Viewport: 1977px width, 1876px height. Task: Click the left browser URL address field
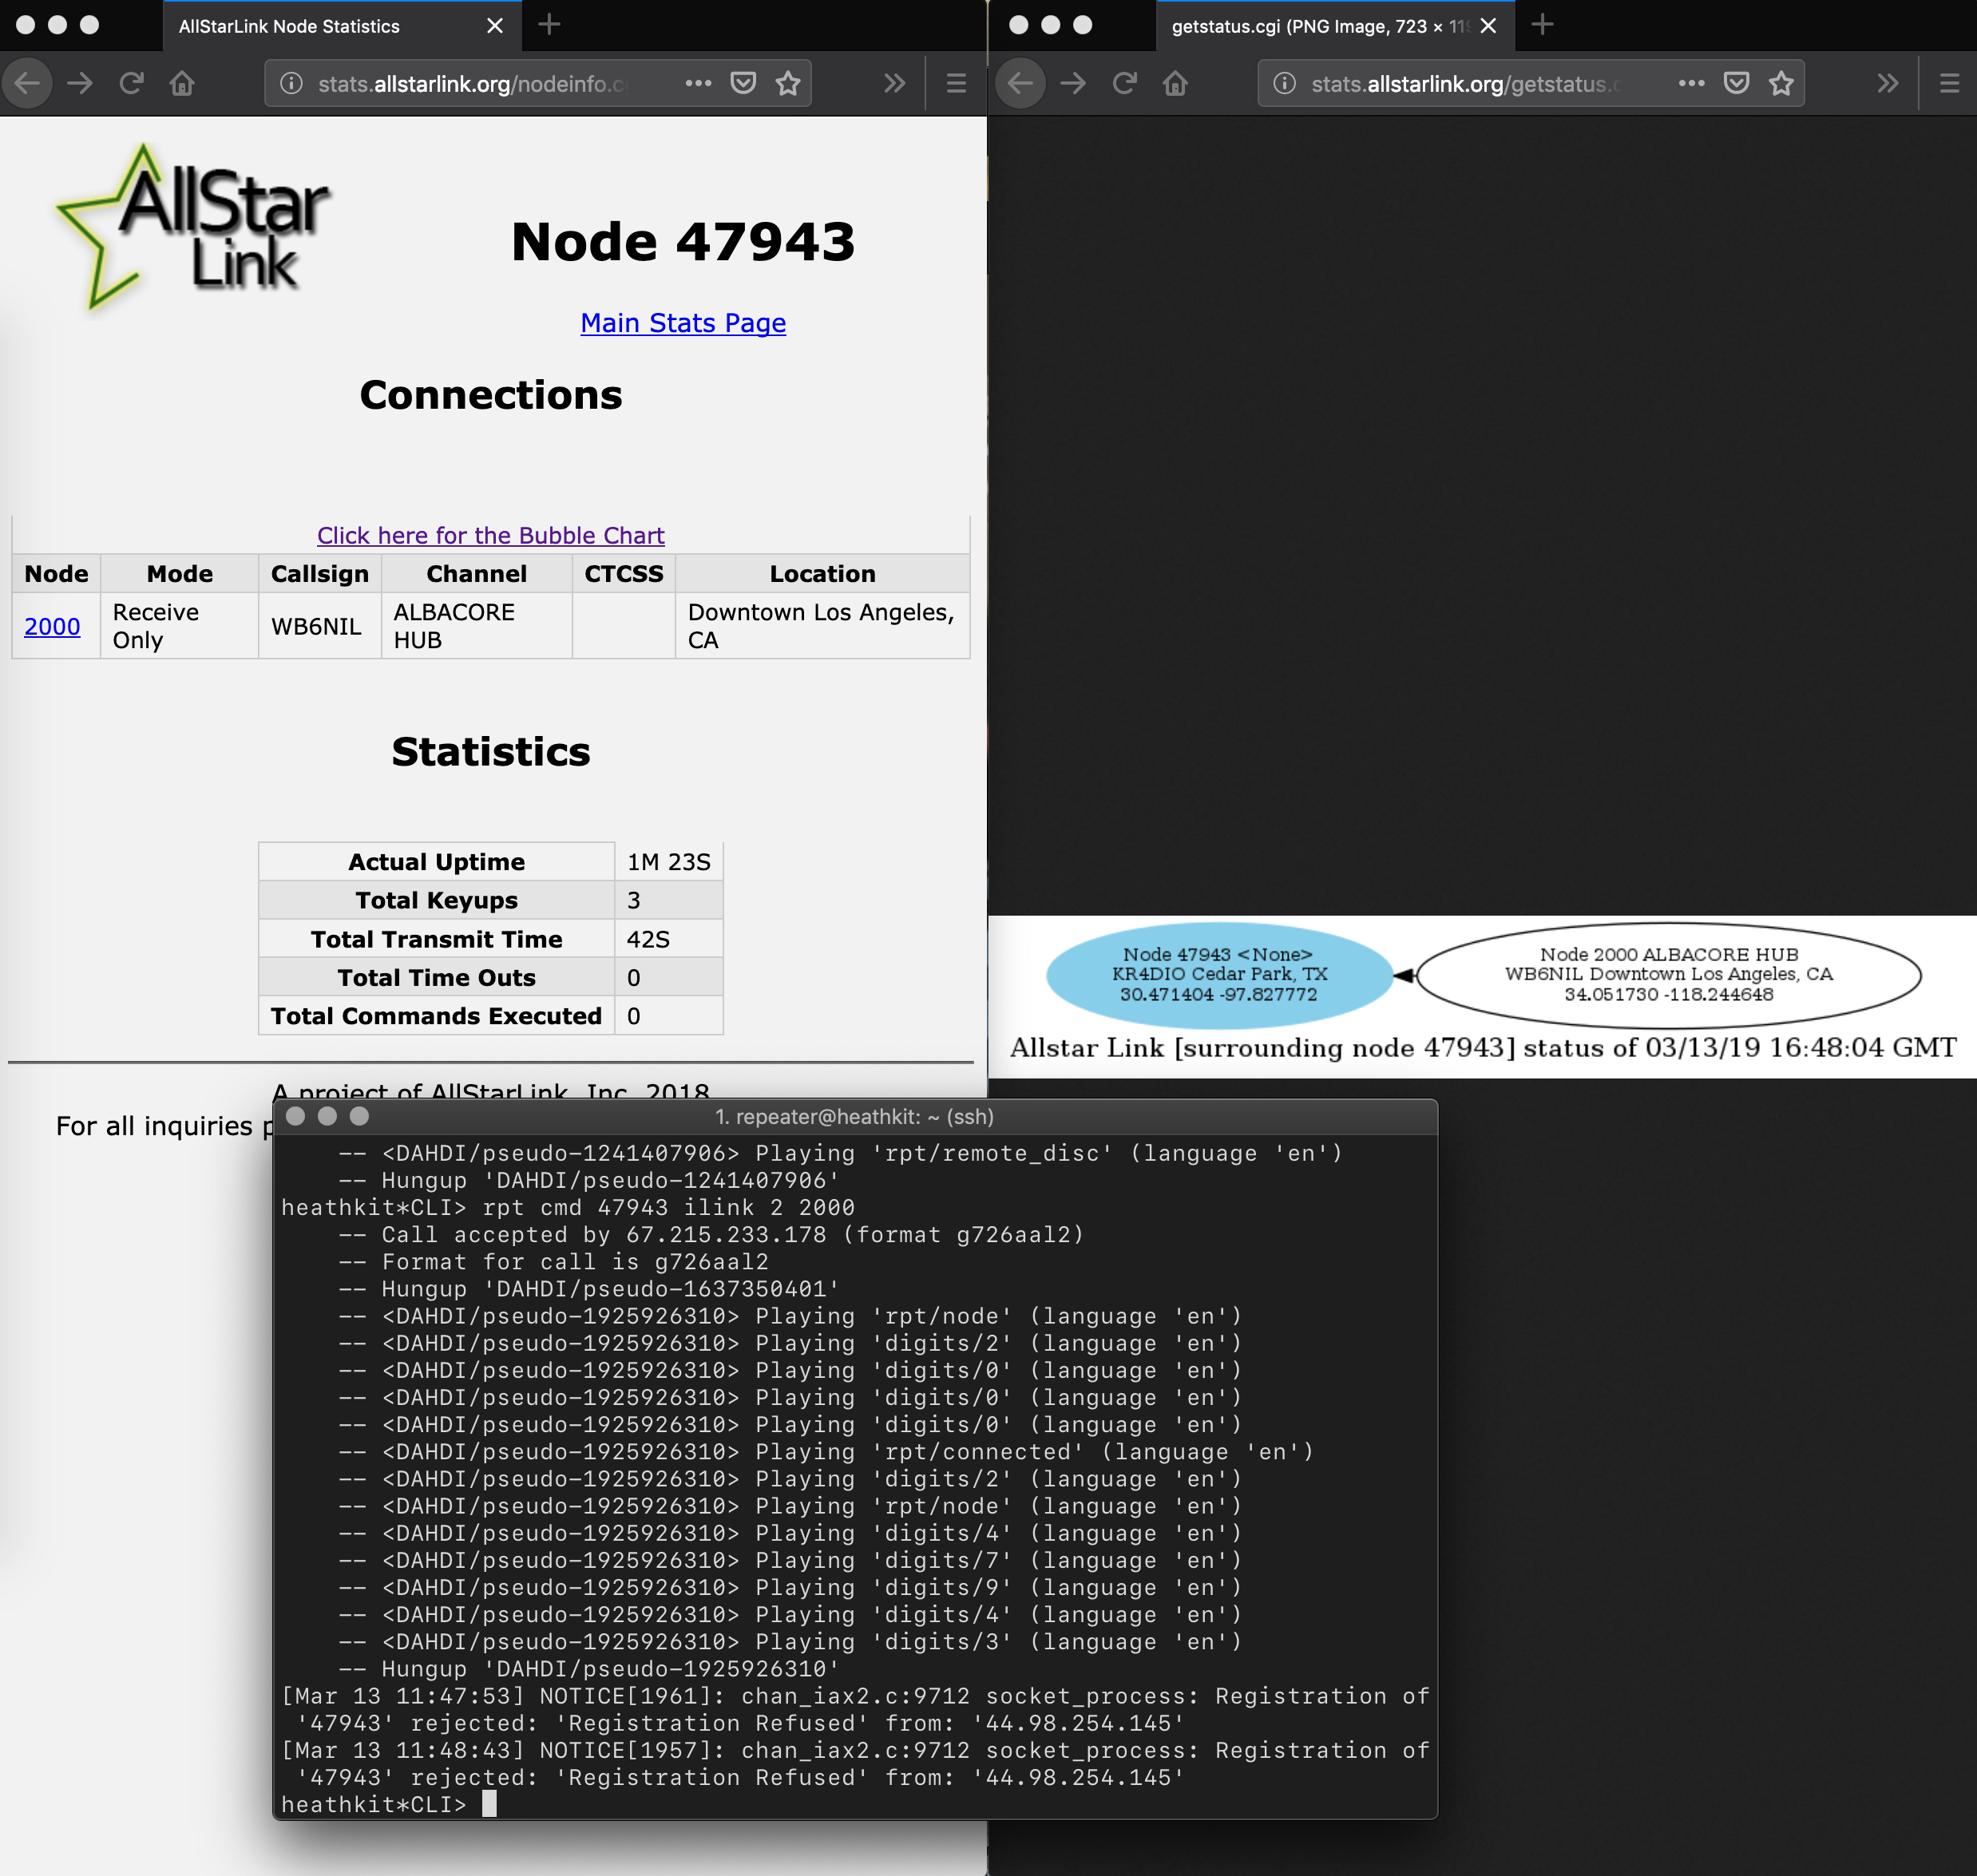click(x=470, y=83)
